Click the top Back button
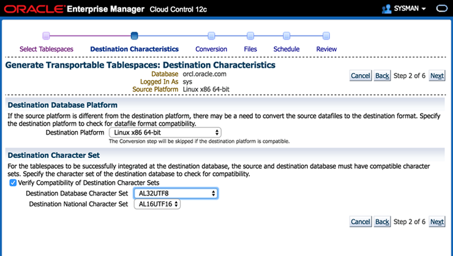The image size is (453, 256). (382, 76)
